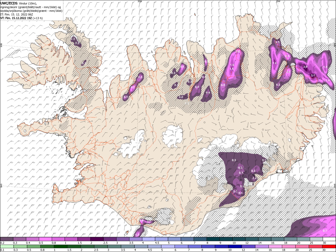This screenshot has width=336, height=252.
Task: Pick the snow scale swatch starting at 0.5
Action: 45,239
